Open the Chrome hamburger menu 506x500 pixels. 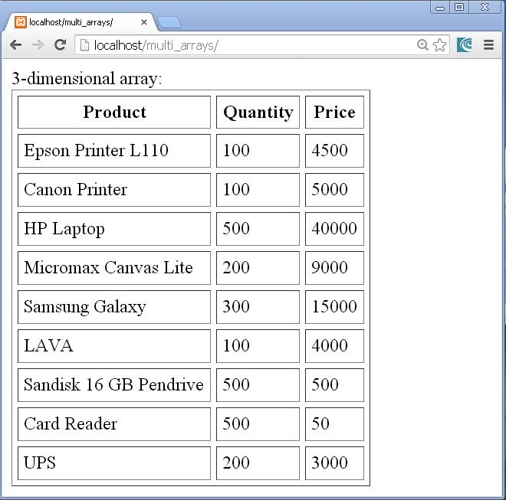click(x=488, y=45)
